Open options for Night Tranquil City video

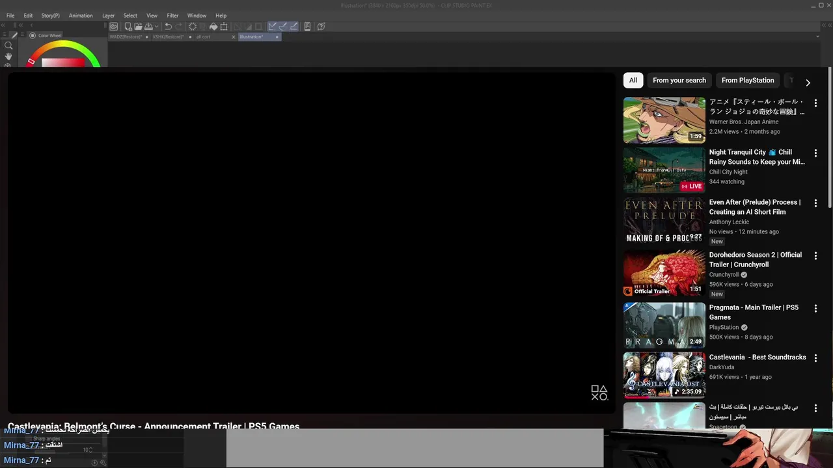tap(815, 153)
